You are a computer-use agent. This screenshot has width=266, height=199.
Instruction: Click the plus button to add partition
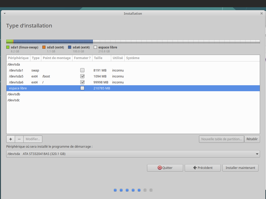tap(11, 139)
